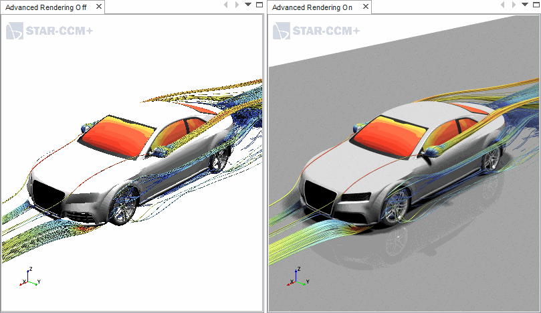Close the Advanced Rendering Off tab
This screenshot has height=313, width=541.
[98, 7]
